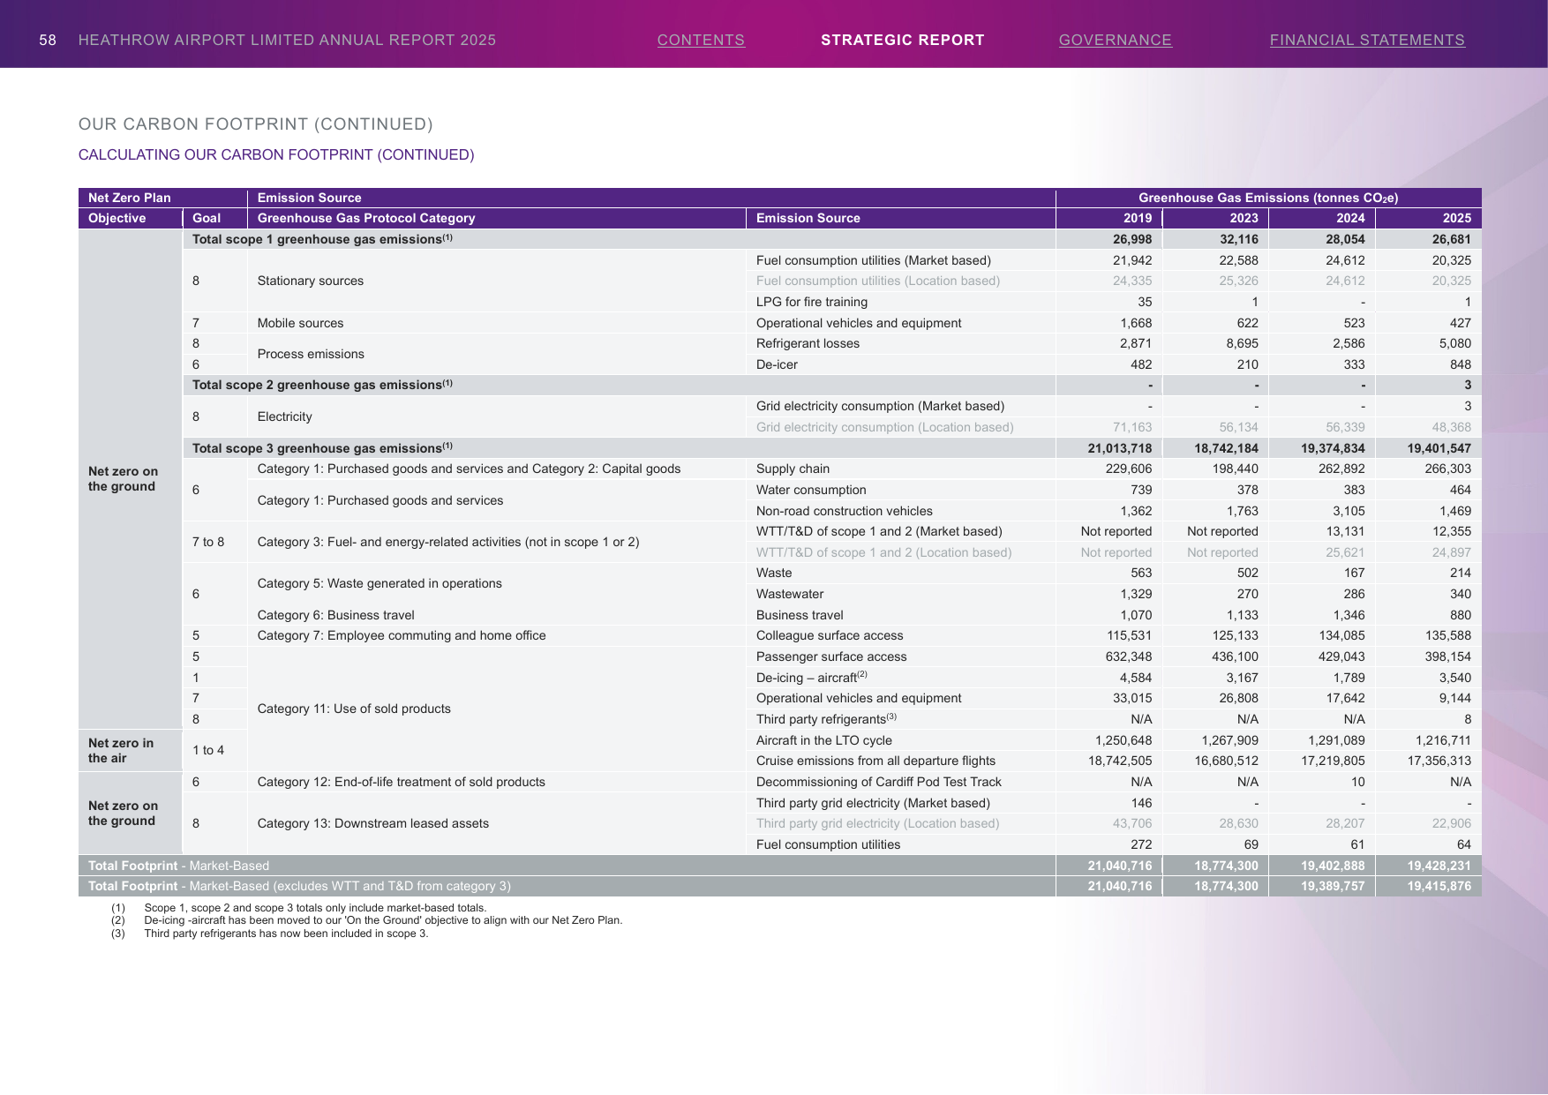
Task: Select the 2025 column header
Action: 1457,218
